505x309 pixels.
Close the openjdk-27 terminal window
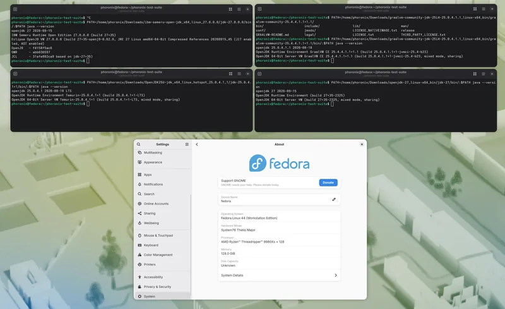point(492,74)
